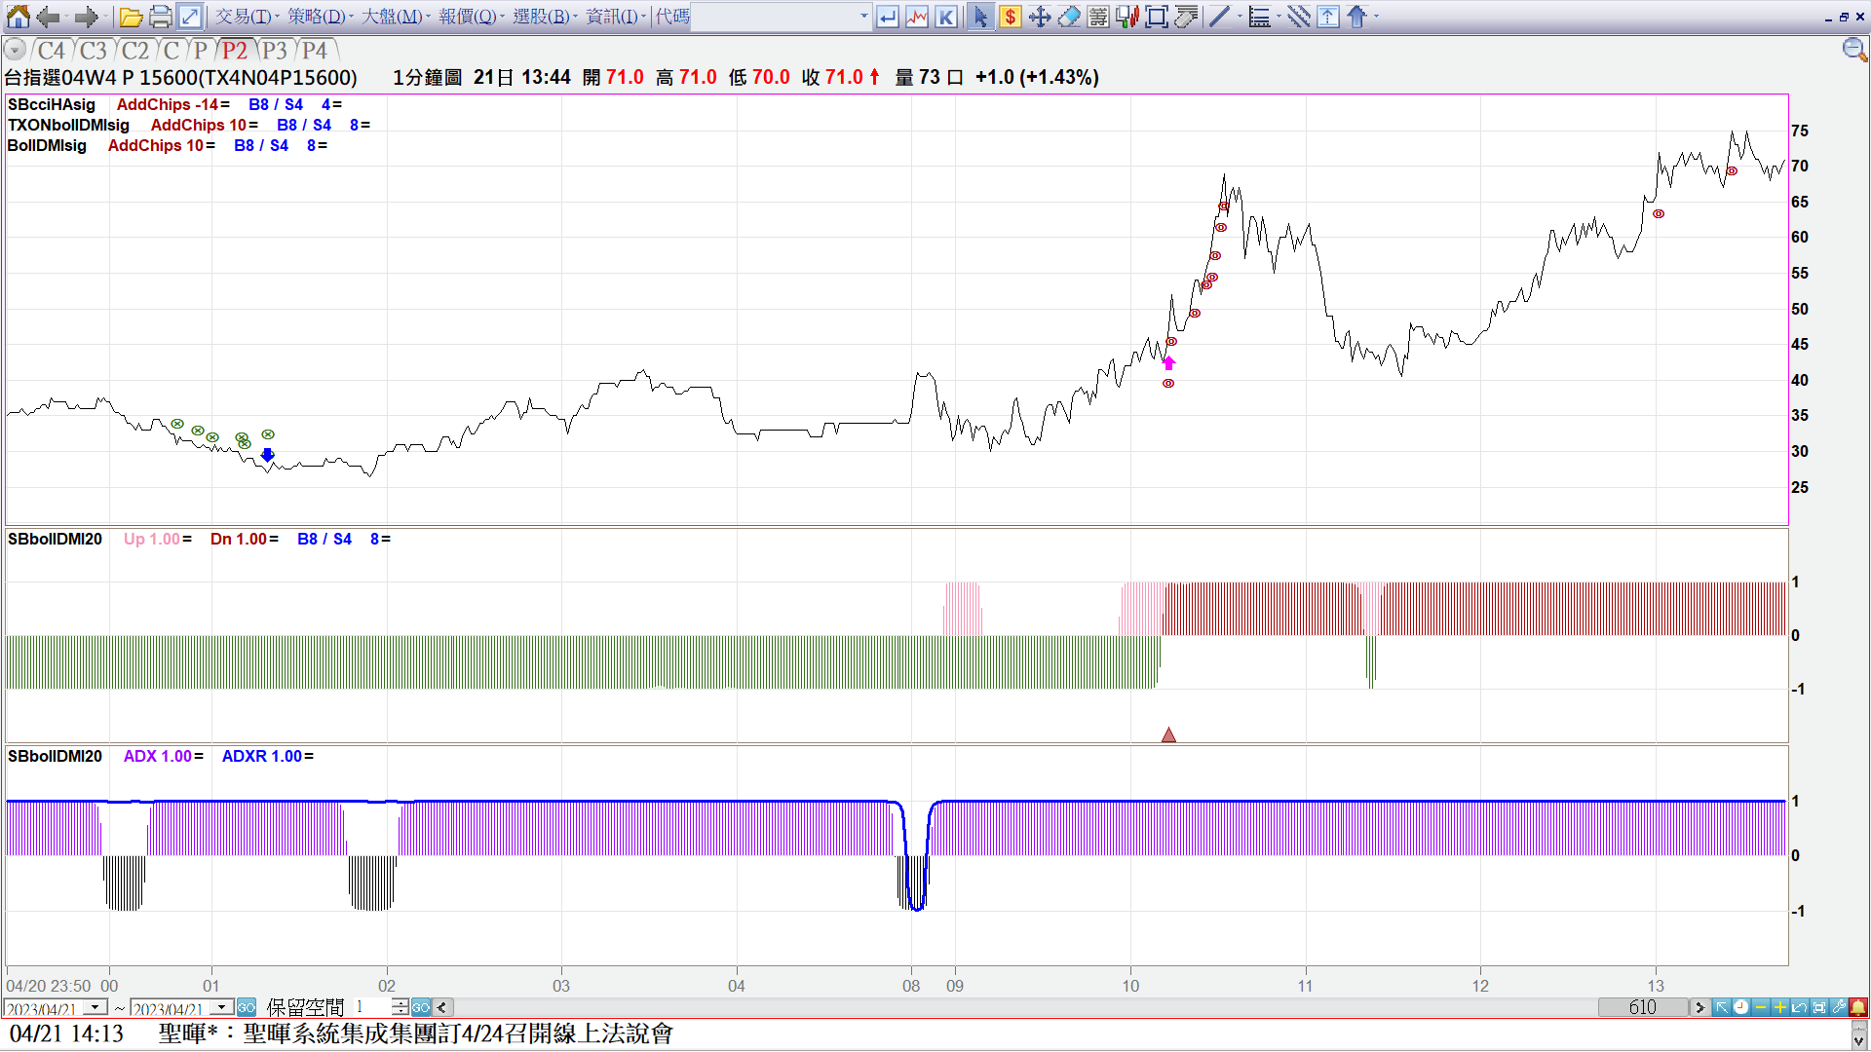Click the 610 bar count button
The height and width of the screenshot is (1052, 1871).
point(1642,1007)
